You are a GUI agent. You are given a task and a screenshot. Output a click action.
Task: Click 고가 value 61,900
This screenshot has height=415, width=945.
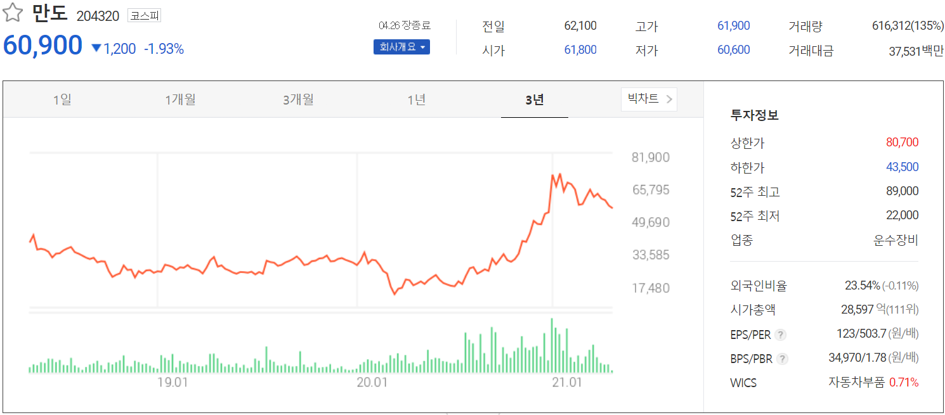pyautogui.click(x=734, y=26)
